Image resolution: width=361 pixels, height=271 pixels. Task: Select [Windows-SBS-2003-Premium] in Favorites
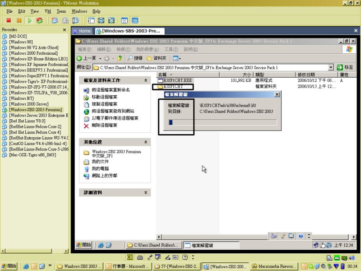coord(36,110)
